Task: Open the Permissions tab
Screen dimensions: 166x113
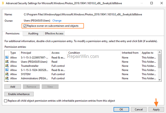Action: 13,34
